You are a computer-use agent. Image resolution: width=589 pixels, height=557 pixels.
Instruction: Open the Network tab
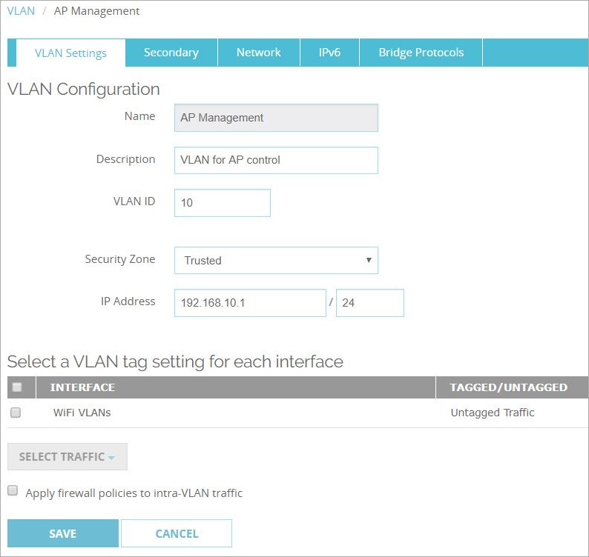(258, 53)
